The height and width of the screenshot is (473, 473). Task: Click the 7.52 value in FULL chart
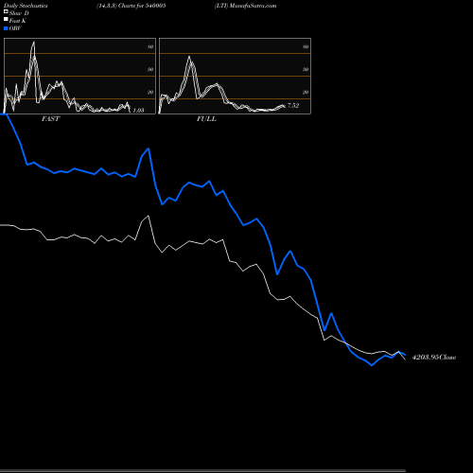point(293,106)
